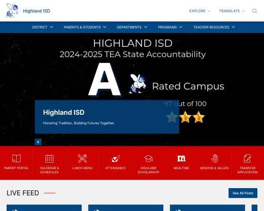
Task: Click the Highland ISD hornet logo
Action: 12,11
